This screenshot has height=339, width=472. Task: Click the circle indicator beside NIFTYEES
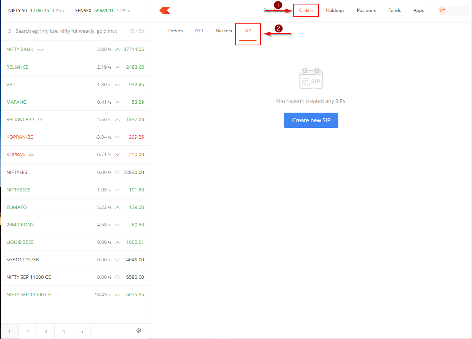click(x=118, y=172)
